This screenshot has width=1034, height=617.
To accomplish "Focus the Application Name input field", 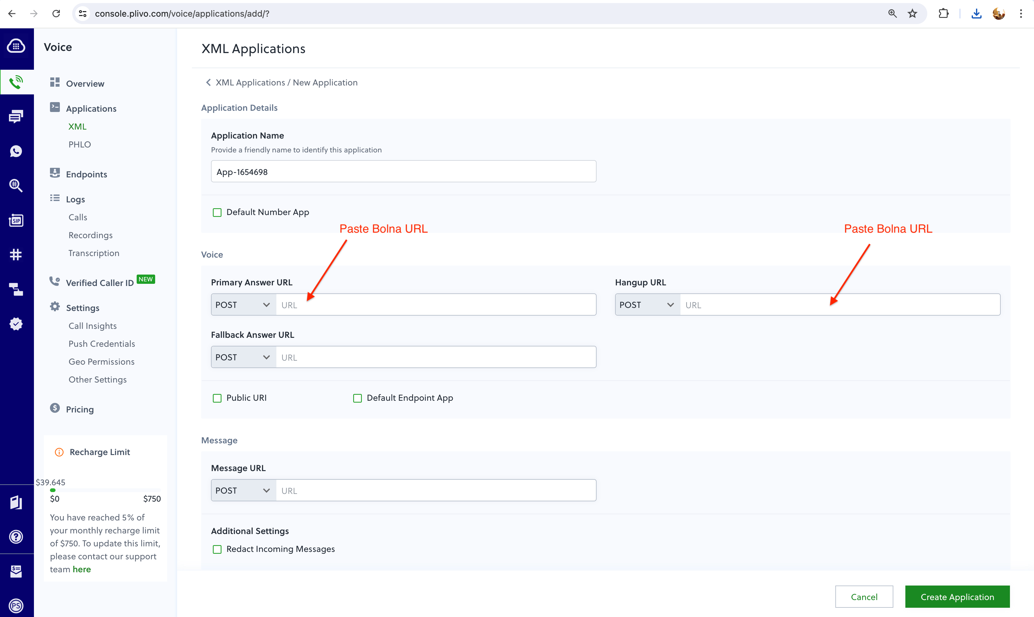I will [x=403, y=171].
